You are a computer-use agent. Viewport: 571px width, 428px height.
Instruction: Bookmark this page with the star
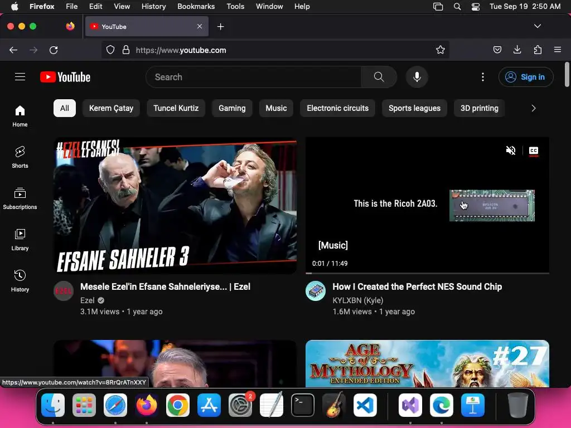tap(441, 50)
